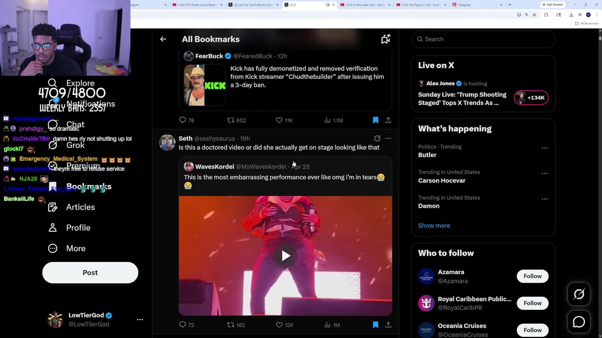Open the Azamara profile avatar

pyautogui.click(x=426, y=276)
